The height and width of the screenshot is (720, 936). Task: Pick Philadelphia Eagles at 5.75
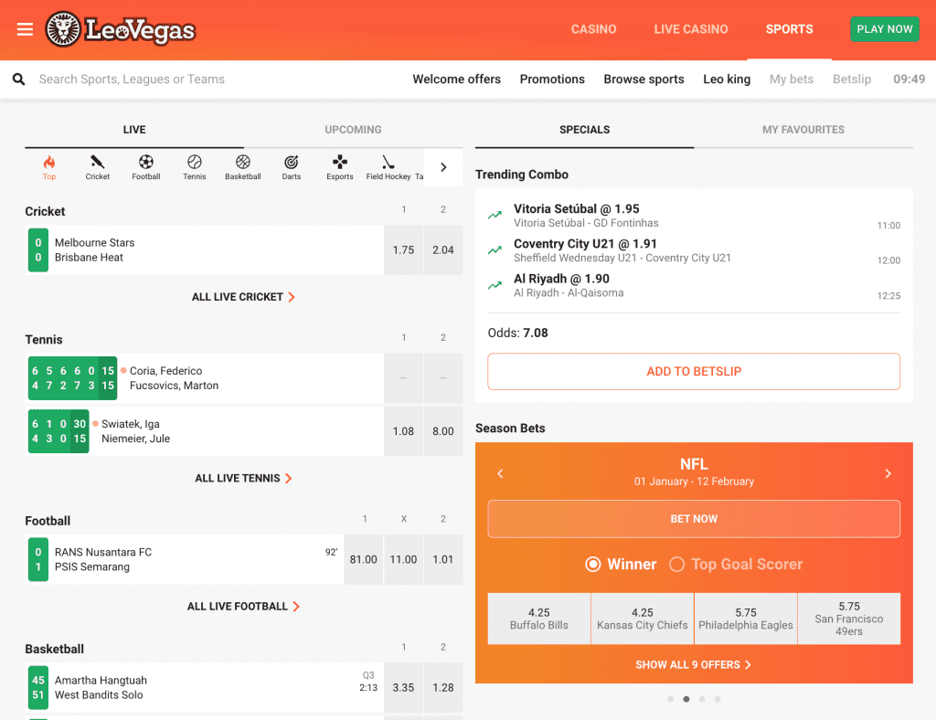[746, 619]
